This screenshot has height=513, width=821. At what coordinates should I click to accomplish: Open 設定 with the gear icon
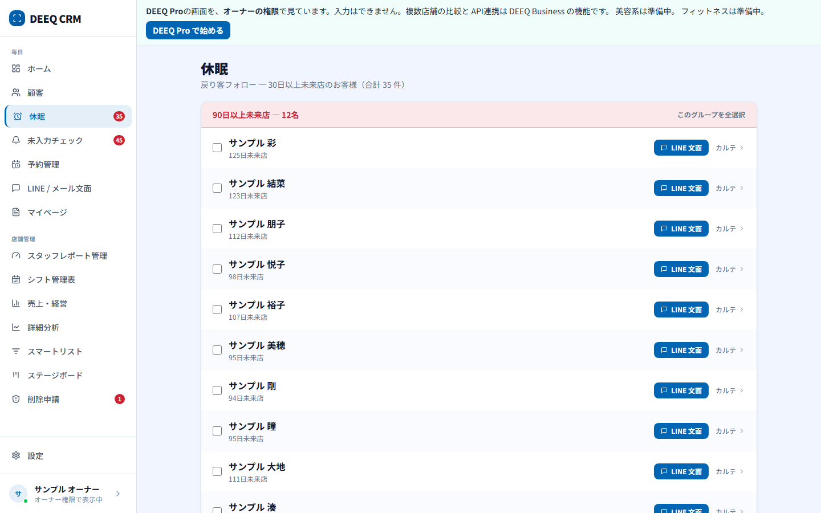[68, 455]
